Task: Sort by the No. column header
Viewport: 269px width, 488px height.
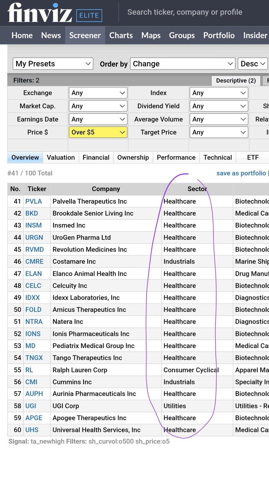Action: click(x=15, y=189)
